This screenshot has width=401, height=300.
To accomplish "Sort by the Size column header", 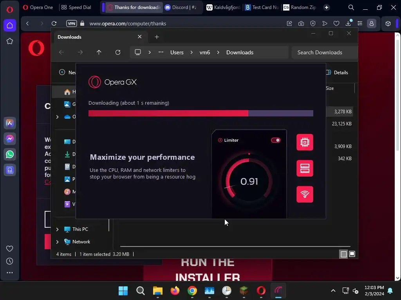I will [x=330, y=88].
